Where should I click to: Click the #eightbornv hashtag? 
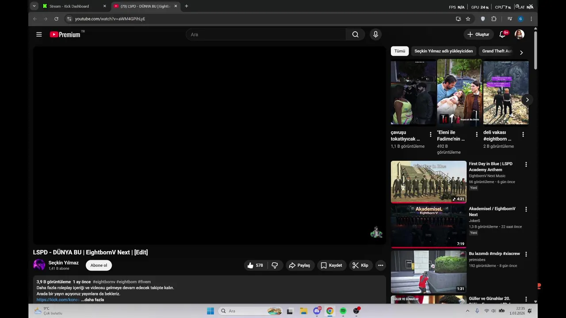coord(104,282)
